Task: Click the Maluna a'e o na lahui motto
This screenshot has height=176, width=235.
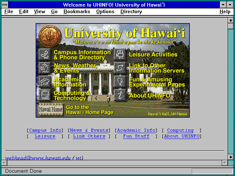Action: (124, 42)
